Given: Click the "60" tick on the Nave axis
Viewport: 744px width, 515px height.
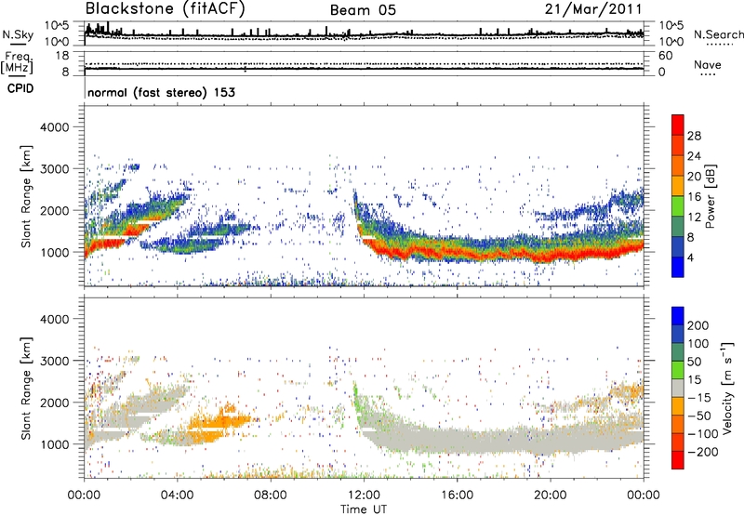Looking at the screenshot, I should tap(665, 56).
